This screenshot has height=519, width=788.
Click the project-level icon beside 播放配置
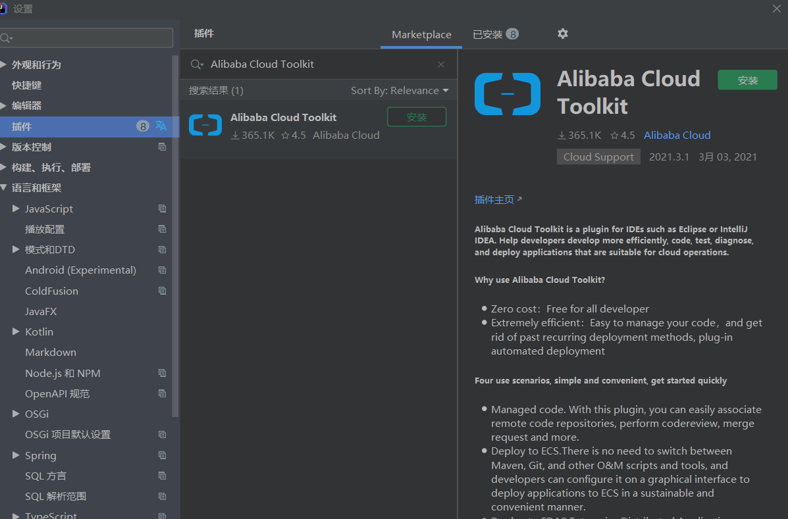tap(162, 230)
